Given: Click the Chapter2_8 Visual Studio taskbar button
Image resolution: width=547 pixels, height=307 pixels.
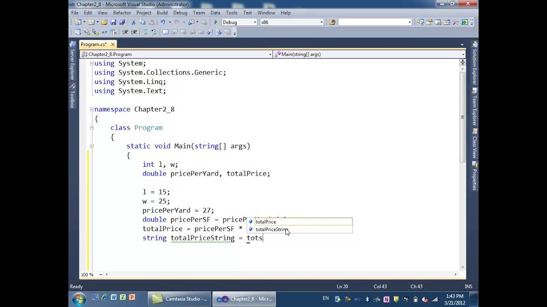Looking at the screenshot, I should click(x=244, y=299).
